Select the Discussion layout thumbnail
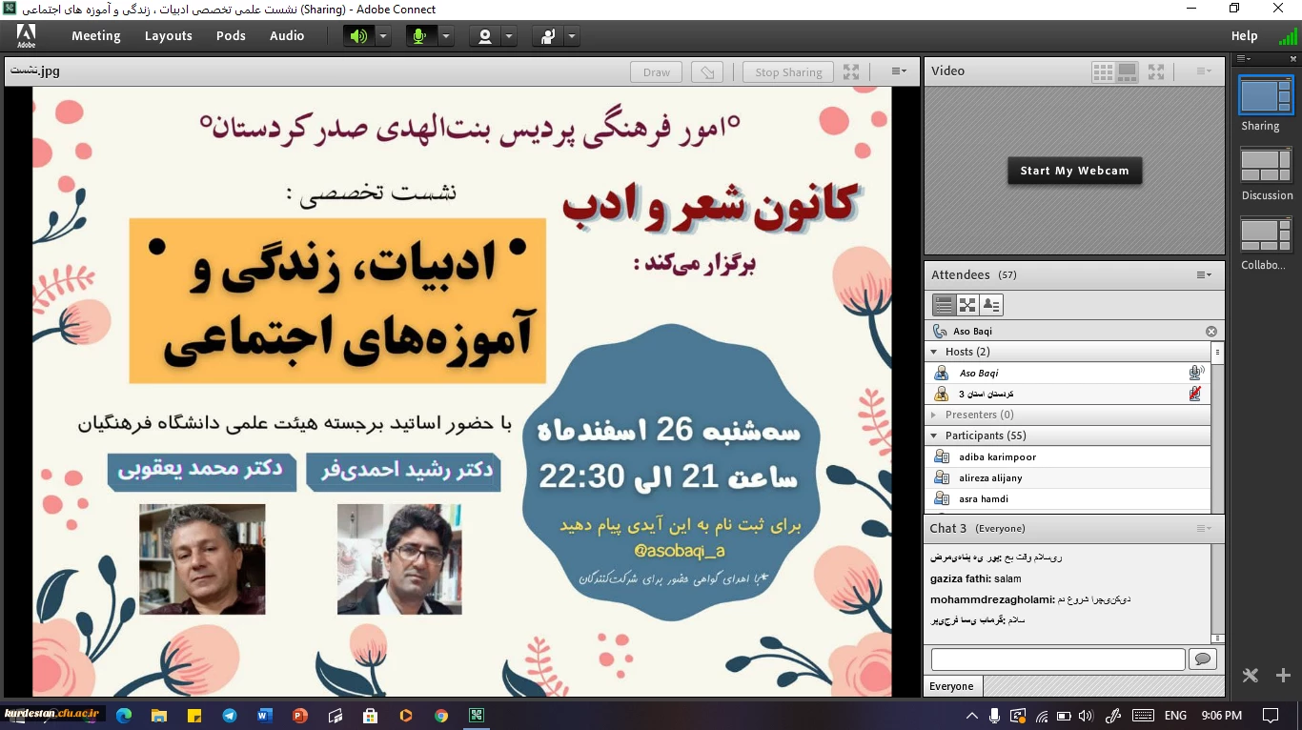Viewport: 1302px width, 730px height. point(1266,167)
